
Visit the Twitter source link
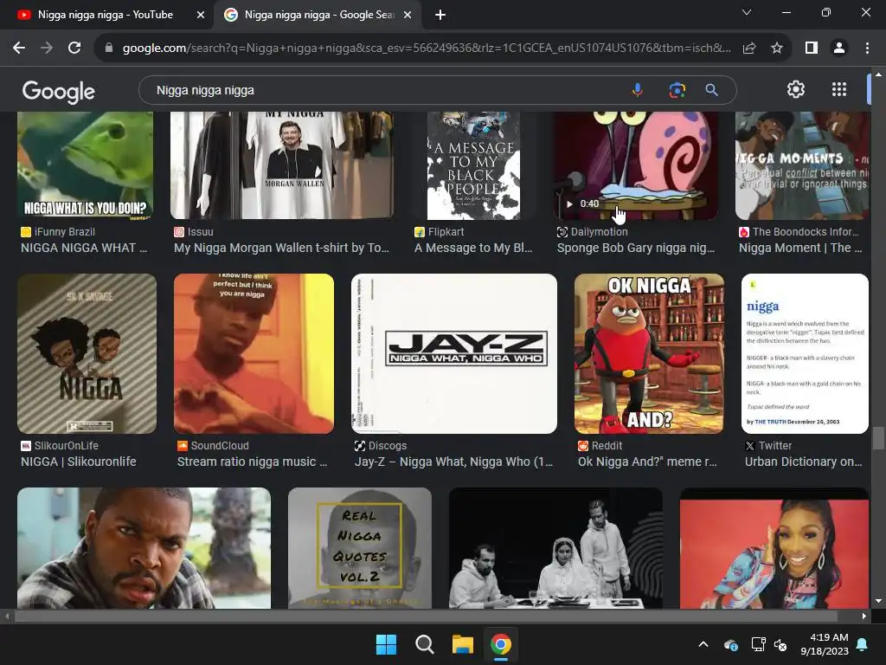tap(768, 446)
